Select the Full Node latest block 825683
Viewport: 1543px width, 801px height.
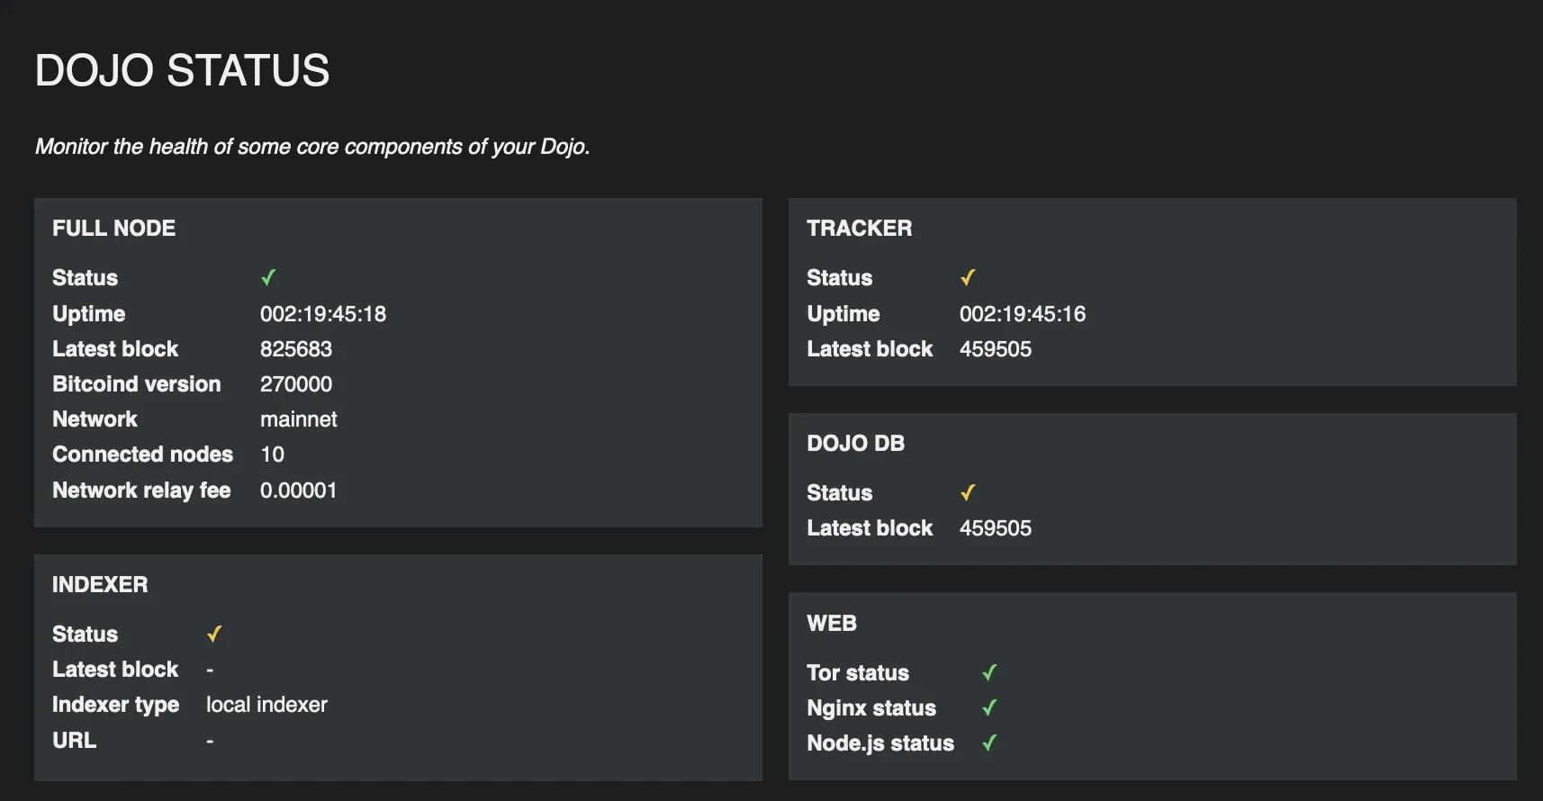pos(296,349)
